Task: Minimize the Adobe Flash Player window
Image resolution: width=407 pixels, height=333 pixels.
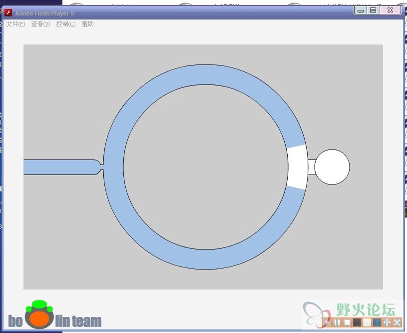Action: (x=361, y=10)
